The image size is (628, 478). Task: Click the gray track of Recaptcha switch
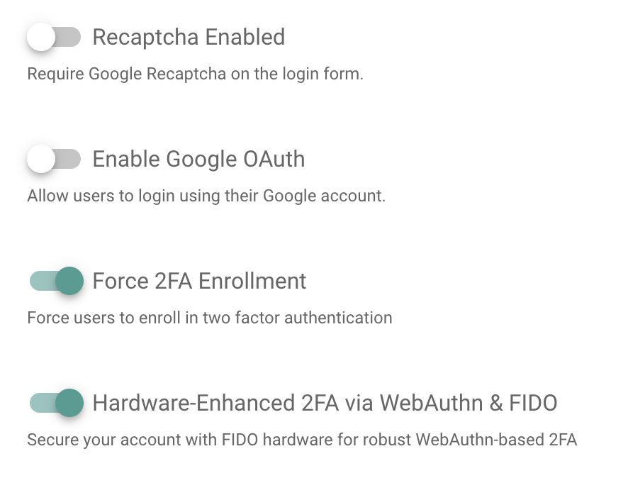pos(69,37)
